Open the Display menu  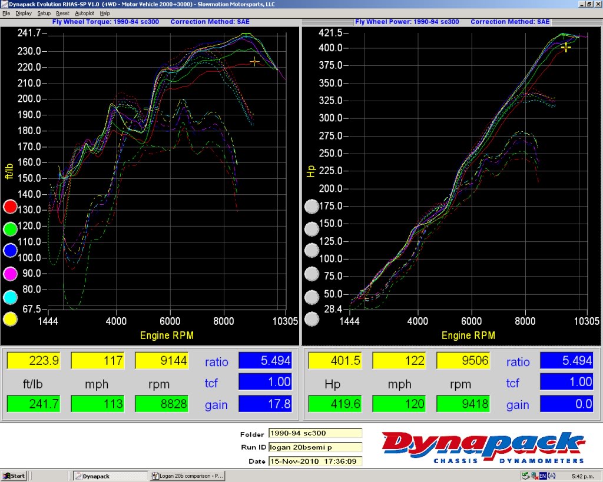(x=24, y=14)
